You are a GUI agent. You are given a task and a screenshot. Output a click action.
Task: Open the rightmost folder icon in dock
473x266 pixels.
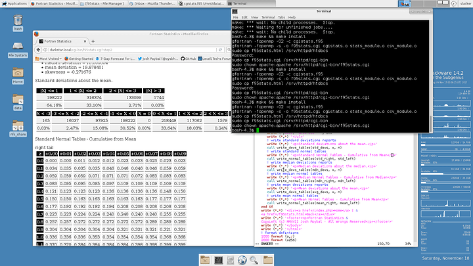268,260
